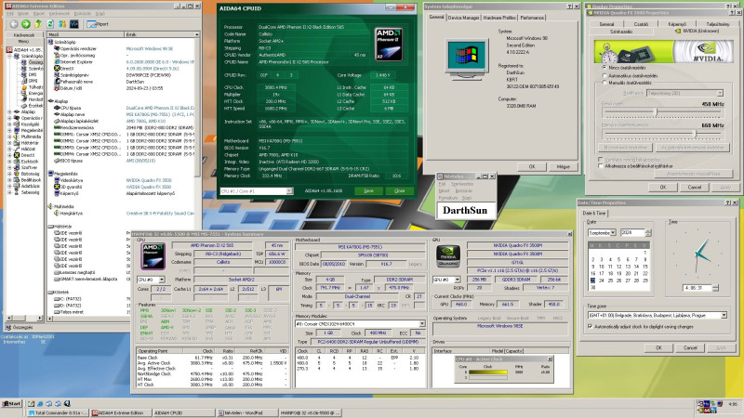Select the DirectX tree item in AIDA64
This screenshot has width=744, height=418.
tap(28, 155)
